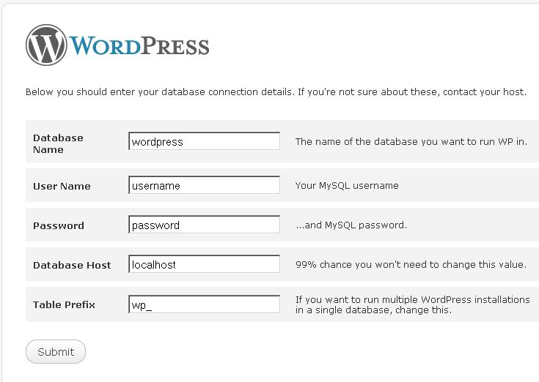Click the 'Table Prefix' row label
The image size is (539, 382).
64,304
